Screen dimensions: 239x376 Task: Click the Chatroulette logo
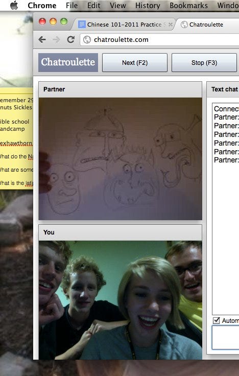pyautogui.click(x=68, y=62)
